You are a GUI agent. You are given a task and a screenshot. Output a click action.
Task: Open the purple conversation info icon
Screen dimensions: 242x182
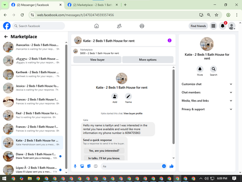tap(169, 40)
